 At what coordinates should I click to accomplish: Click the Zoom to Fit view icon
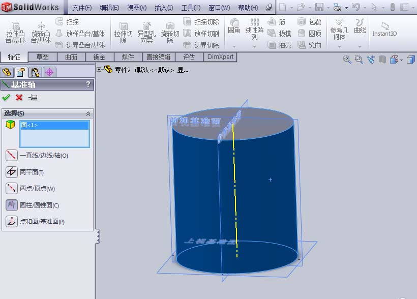[x=347, y=59]
